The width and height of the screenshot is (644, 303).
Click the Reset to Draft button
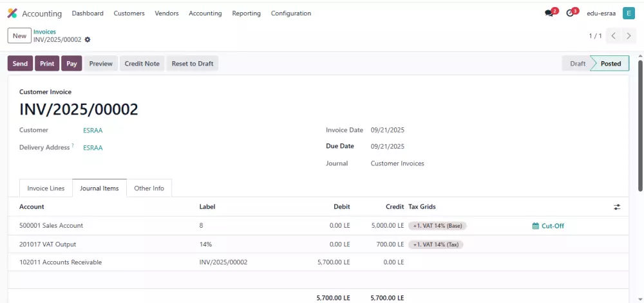coord(192,64)
